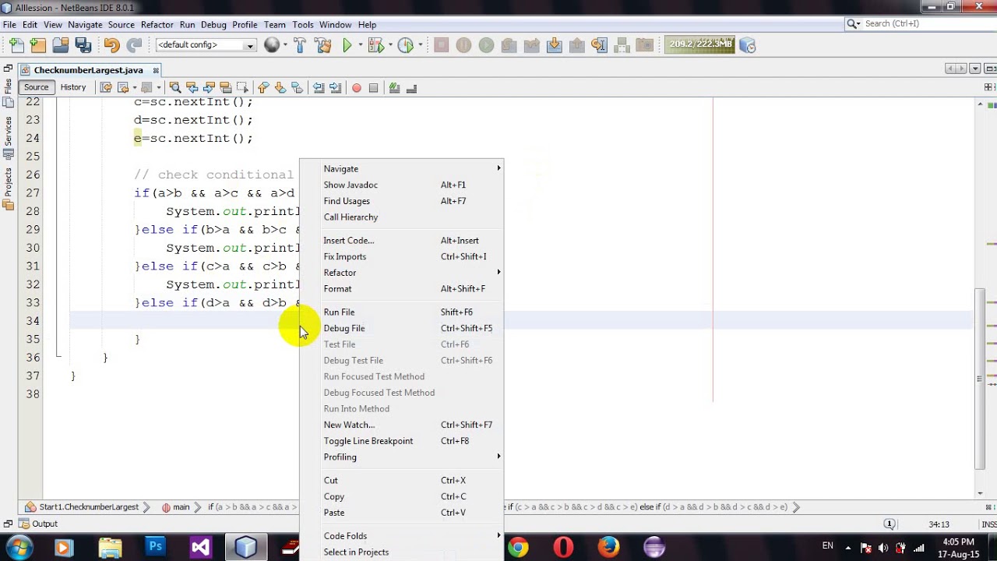The image size is (997, 561).
Task: Click the memory usage garbage collection bar
Action: click(x=699, y=44)
